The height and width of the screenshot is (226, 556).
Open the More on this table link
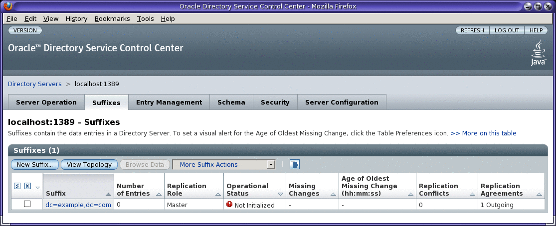click(x=483, y=133)
